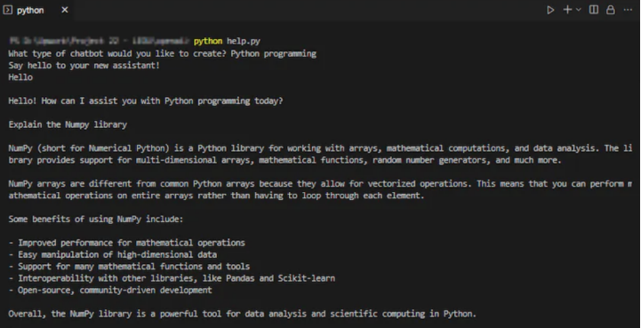Expand the chevron beside the plus icon
641x328 pixels.
[x=579, y=10]
